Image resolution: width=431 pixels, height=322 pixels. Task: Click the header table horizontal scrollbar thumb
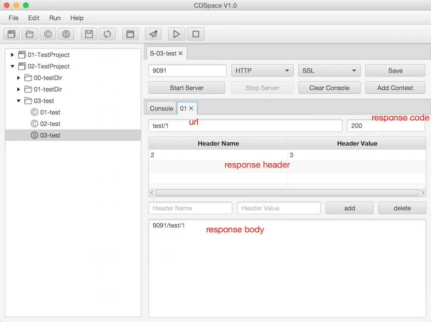tap(287, 193)
